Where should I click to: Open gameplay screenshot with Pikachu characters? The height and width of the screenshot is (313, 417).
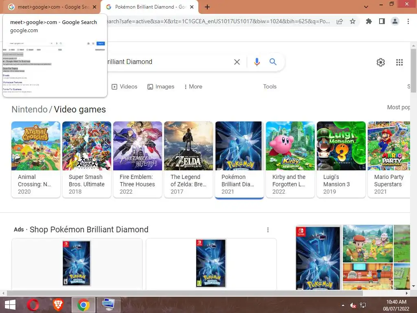coord(368,244)
